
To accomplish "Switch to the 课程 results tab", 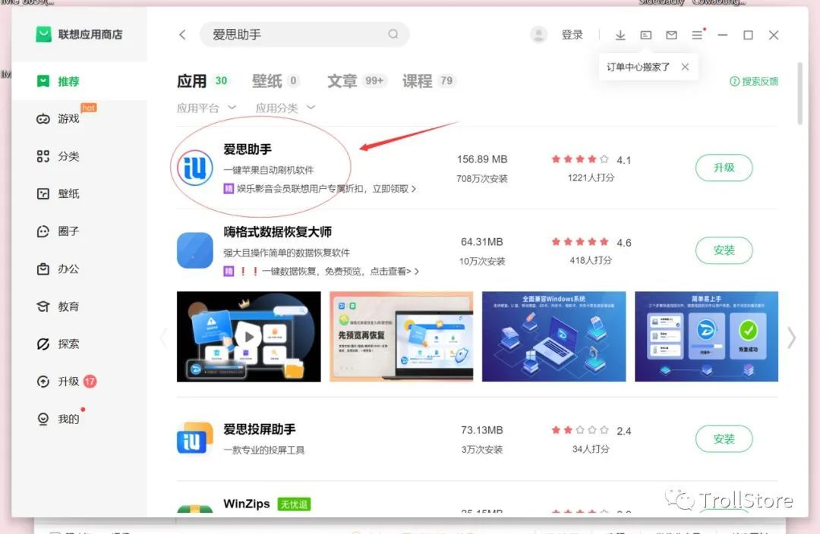I will (429, 81).
